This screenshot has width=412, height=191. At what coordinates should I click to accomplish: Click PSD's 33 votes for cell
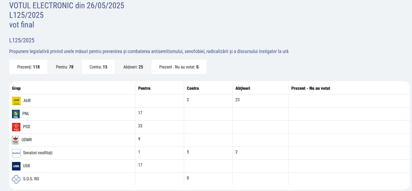pos(140,126)
